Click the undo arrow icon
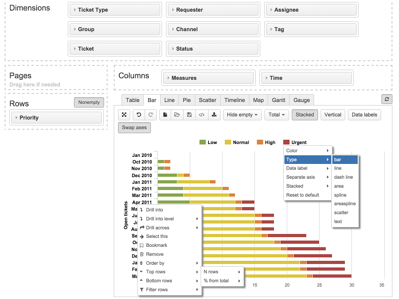 click(139, 115)
